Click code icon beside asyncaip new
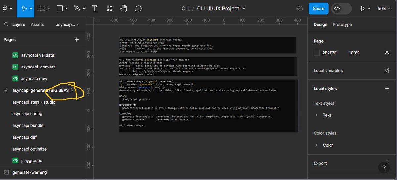This screenshot has height=180, width=397. tap(15, 79)
